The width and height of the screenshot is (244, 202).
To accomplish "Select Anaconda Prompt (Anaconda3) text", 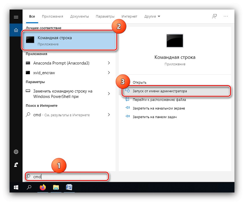I will click(x=61, y=63).
